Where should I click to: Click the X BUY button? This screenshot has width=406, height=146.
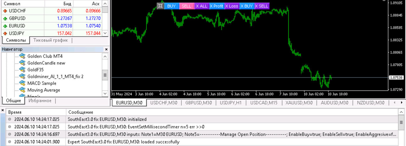[247, 6]
